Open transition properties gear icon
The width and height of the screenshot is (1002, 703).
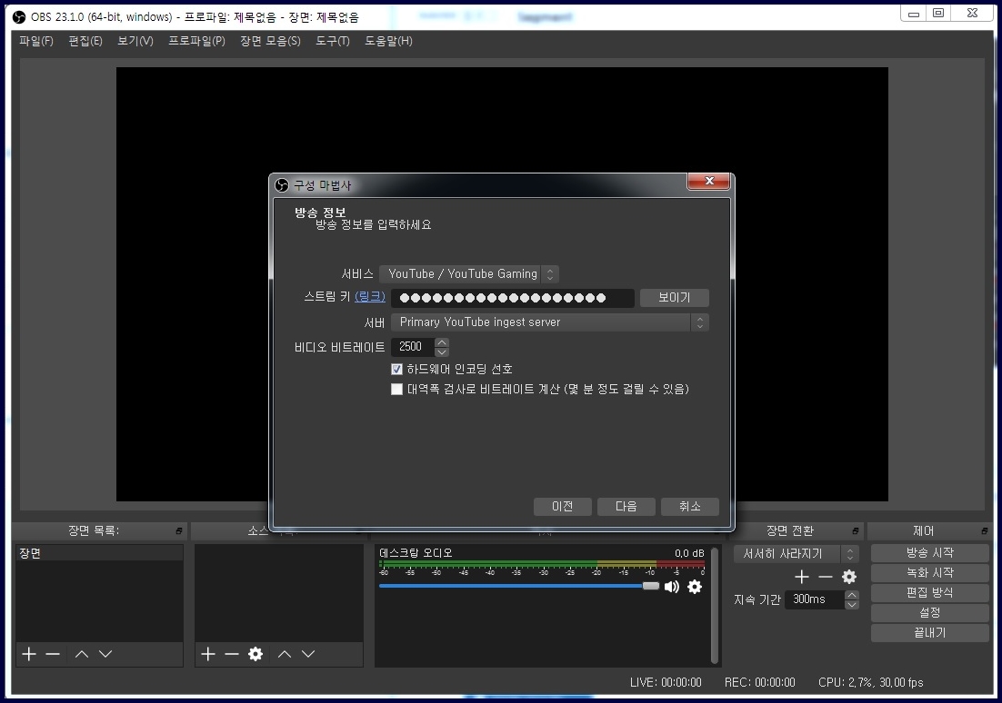tap(849, 577)
